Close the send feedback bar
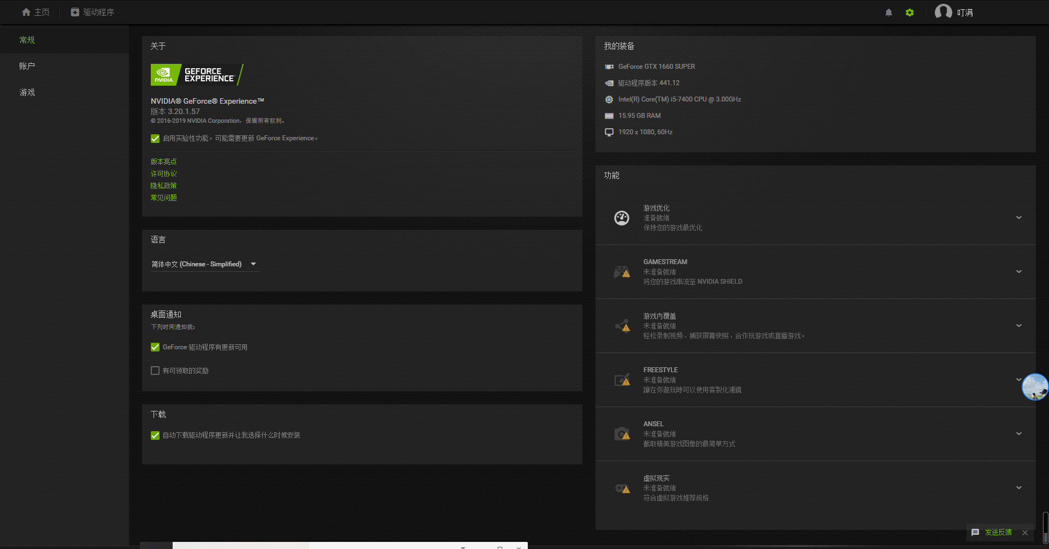 (x=1025, y=533)
